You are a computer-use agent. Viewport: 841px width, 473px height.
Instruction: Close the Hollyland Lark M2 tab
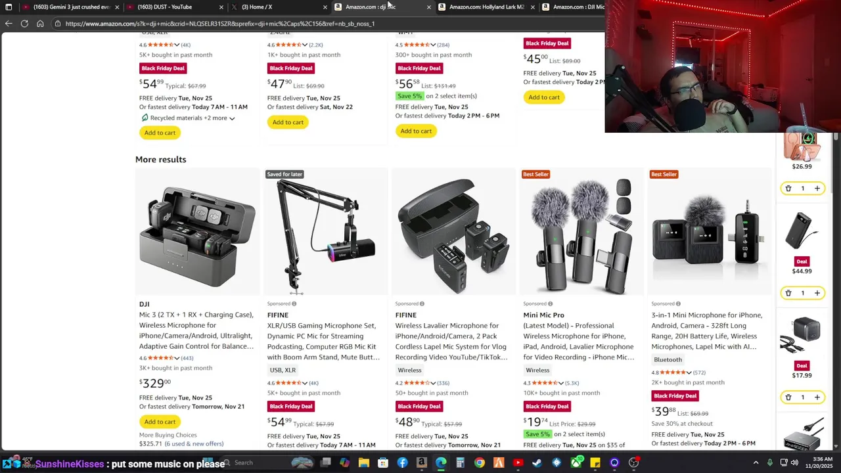(532, 7)
